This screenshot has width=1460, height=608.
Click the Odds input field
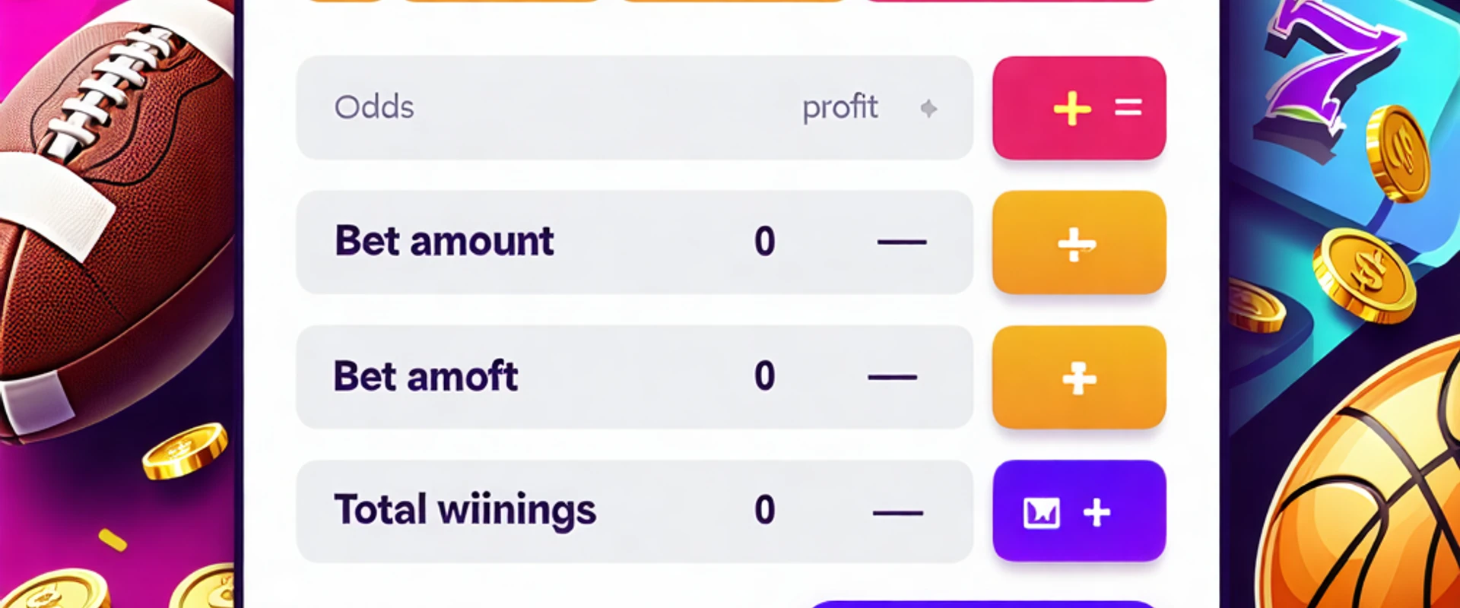pyautogui.click(x=532, y=108)
